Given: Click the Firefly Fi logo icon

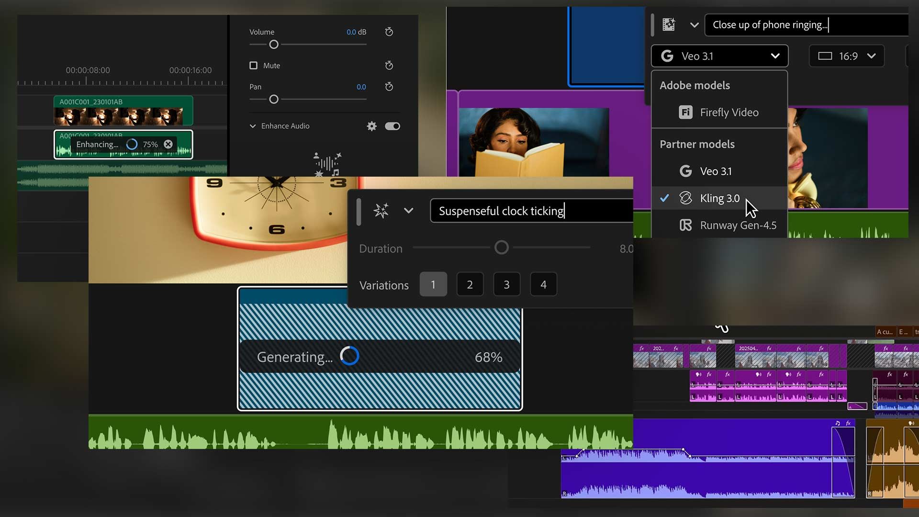Looking at the screenshot, I should pyautogui.click(x=685, y=112).
